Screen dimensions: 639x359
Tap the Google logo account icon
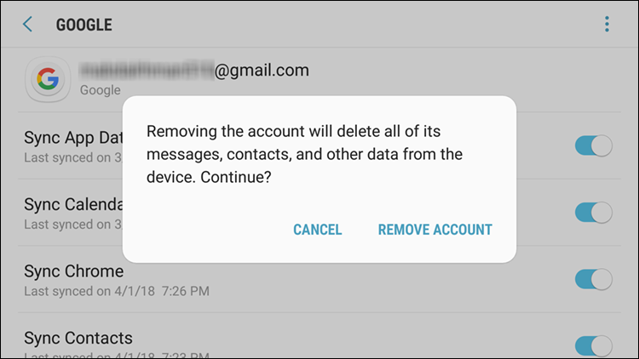[x=47, y=80]
